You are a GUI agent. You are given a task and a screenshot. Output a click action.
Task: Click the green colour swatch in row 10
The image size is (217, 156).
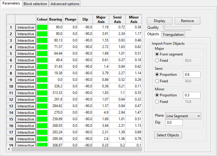(x=42, y=87)
